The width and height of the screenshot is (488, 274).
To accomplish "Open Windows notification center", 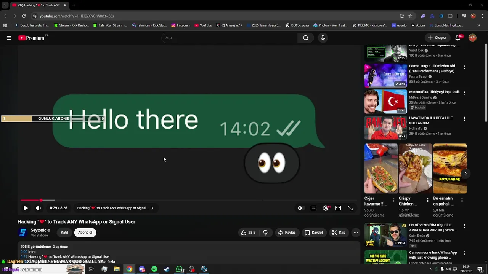I will tap(480, 269).
